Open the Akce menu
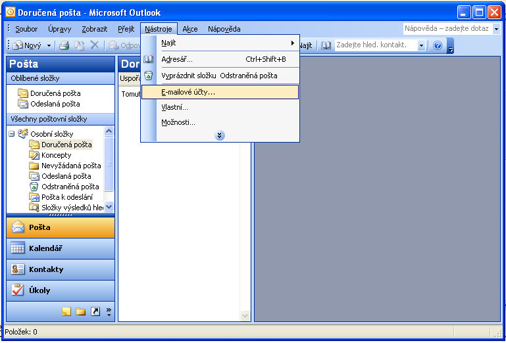The image size is (506, 343). click(x=190, y=29)
